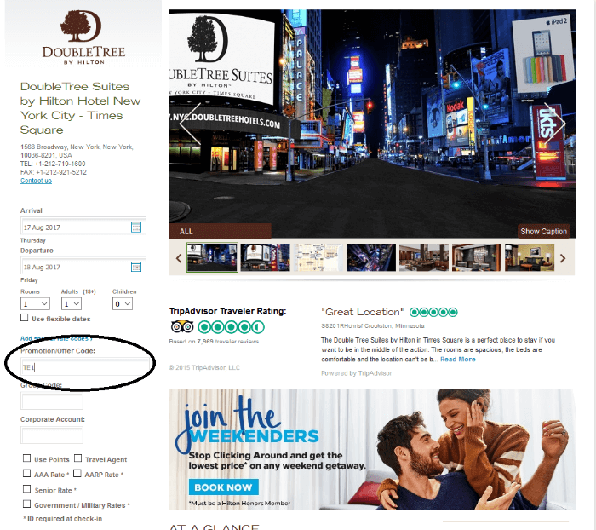This screenshot has height=530, width=596.
Task: Click the "Based on 7,969 traveler reviews" text
Action: click(214, 342)
